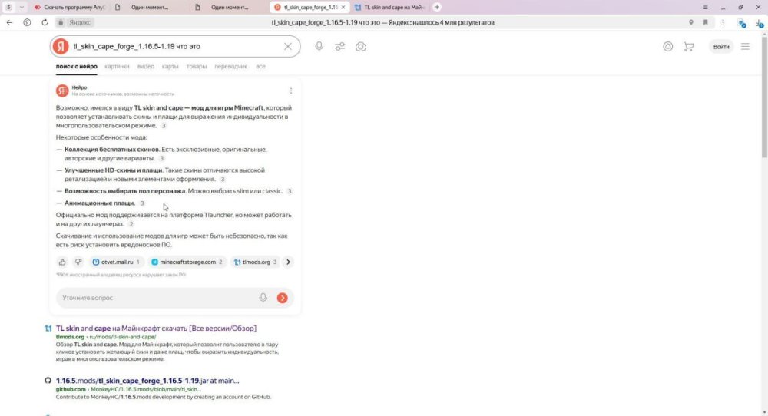Open Alice assistant icon in header

[x=667, y=47]
